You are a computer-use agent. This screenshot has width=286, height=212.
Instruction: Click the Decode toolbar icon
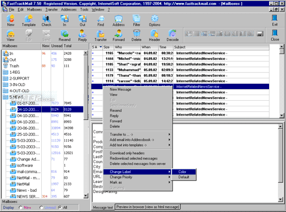172,36
